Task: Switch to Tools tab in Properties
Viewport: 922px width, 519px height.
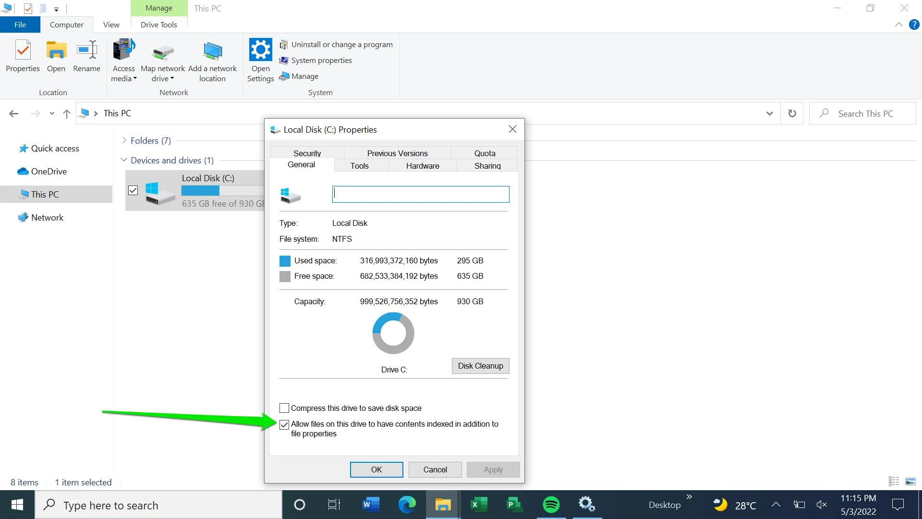Action: (x=359, y=166)
